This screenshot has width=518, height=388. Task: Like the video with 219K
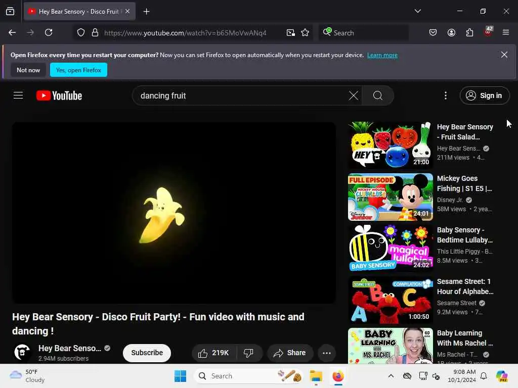tap(214, 353)
